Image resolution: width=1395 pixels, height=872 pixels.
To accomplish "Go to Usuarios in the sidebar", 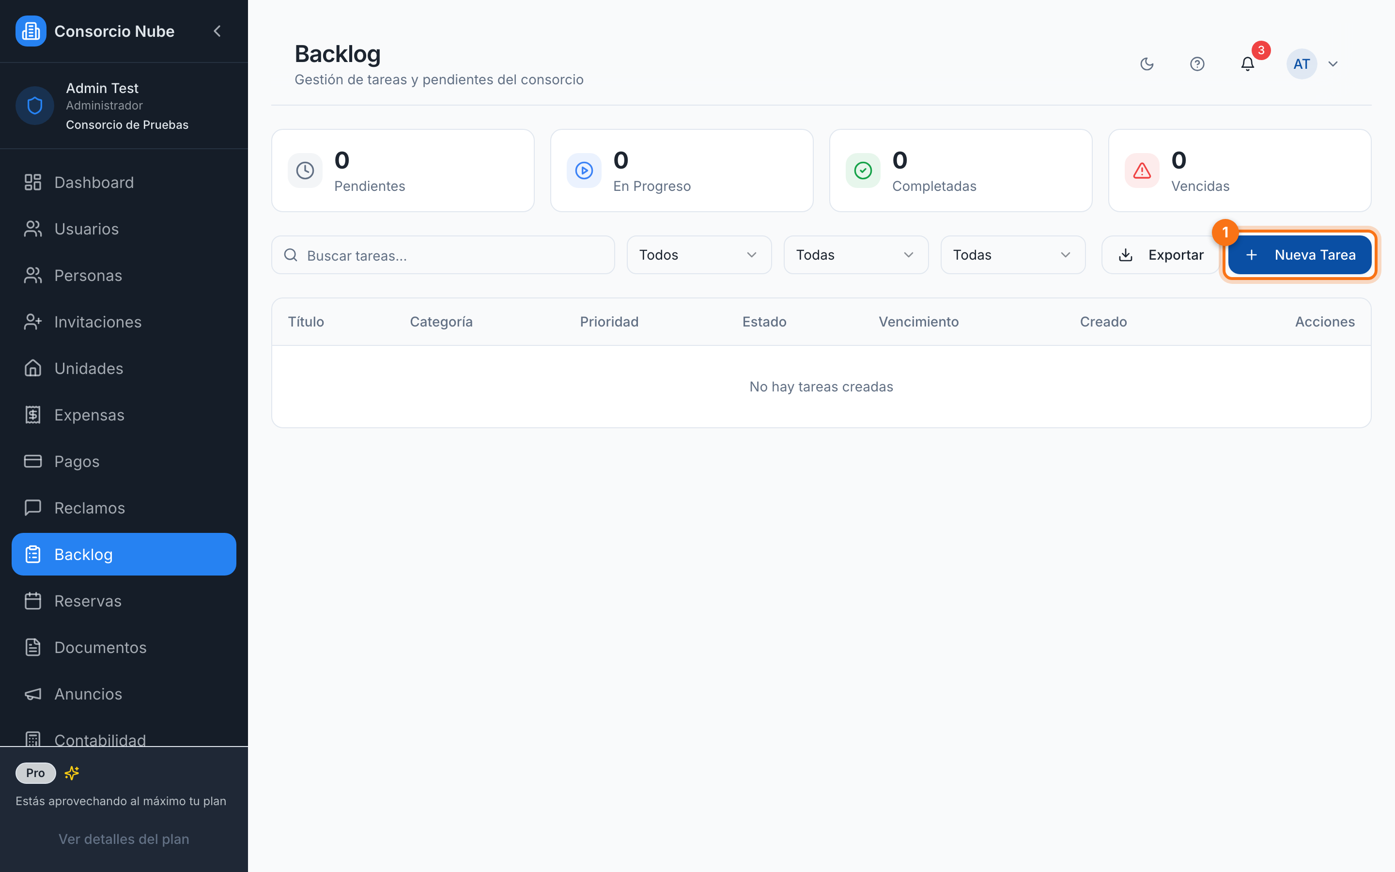I will coord(124,229).
